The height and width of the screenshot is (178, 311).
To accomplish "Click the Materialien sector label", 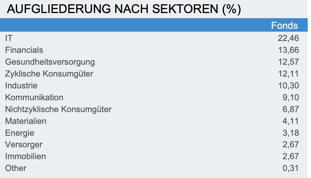I will pyautogui.click(x=26, y=121).
